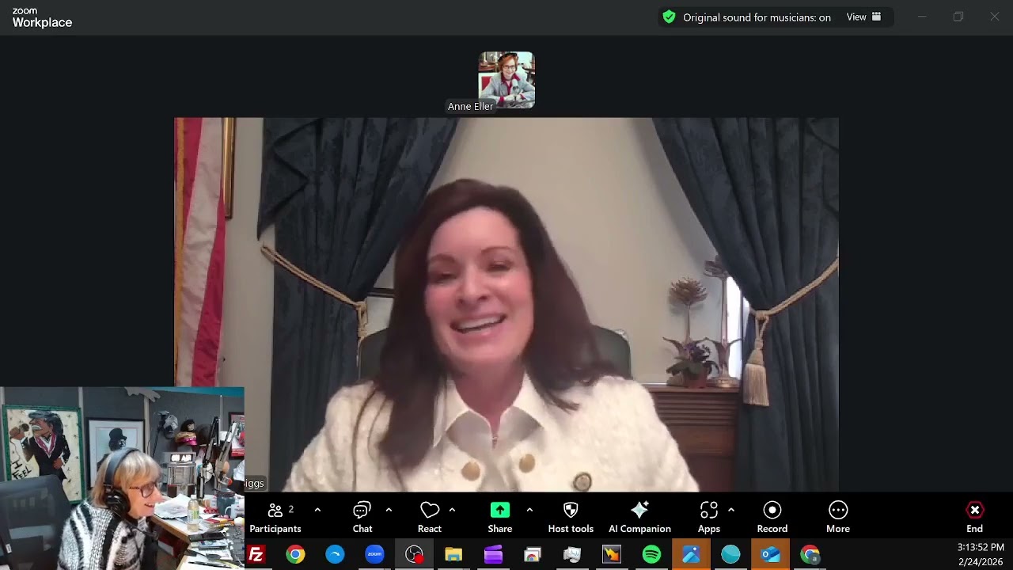Image resolution: width=1013 pixels, height=570 pixels.
Task: Open the View layout menu
Action: pyautogui.click(x=863, y=17)
